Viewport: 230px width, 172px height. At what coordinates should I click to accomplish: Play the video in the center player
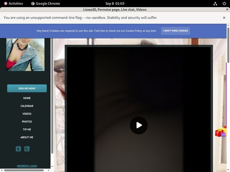coord(139,125)
